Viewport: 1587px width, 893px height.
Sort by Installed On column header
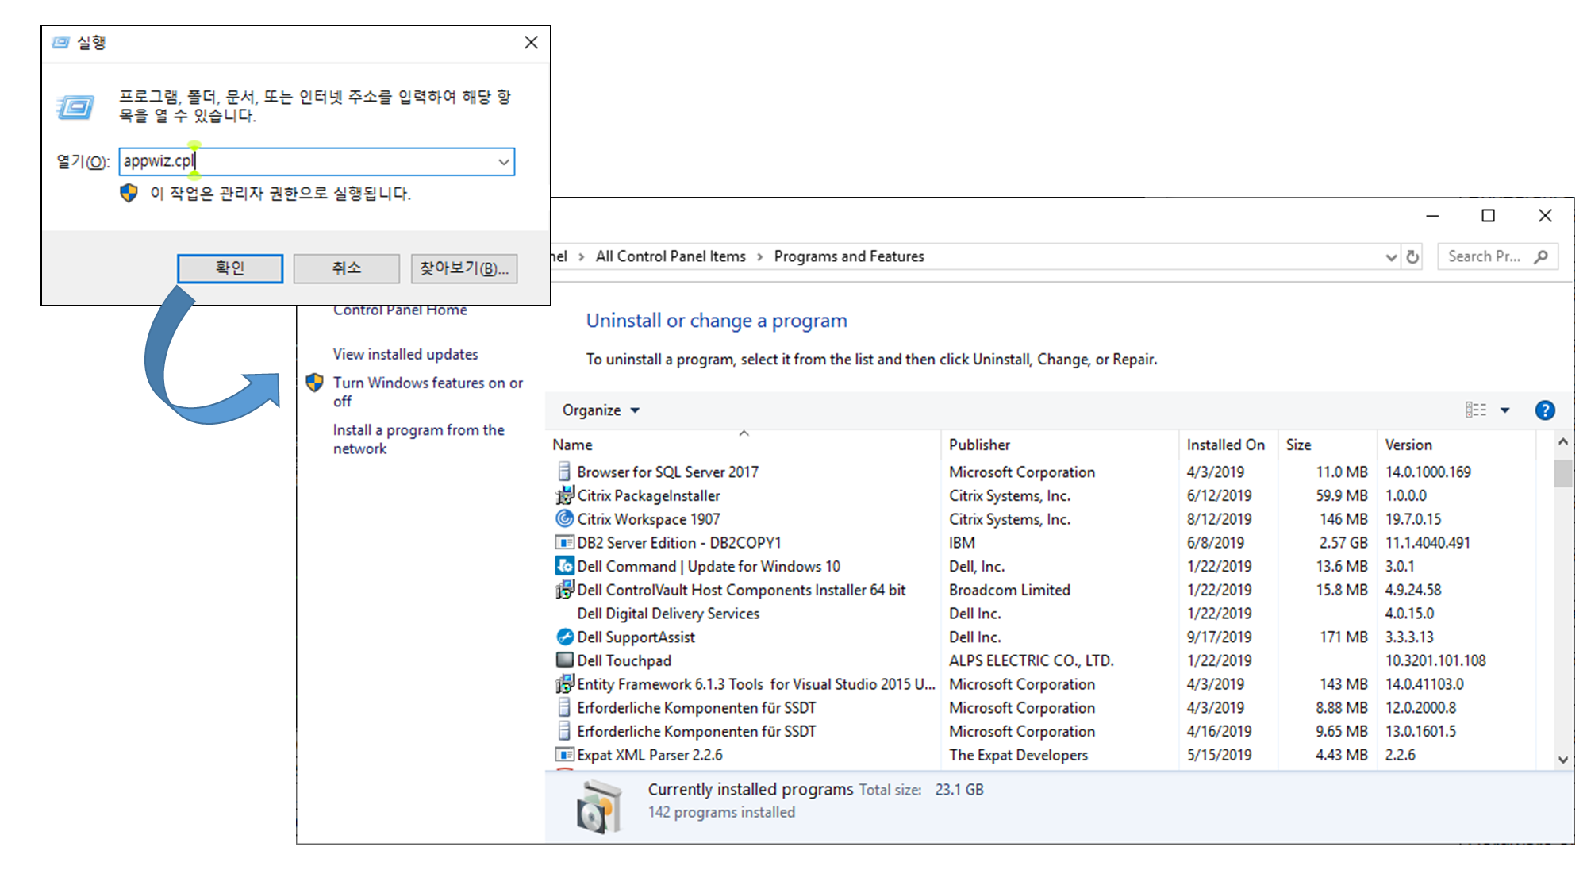[1228, 445]
